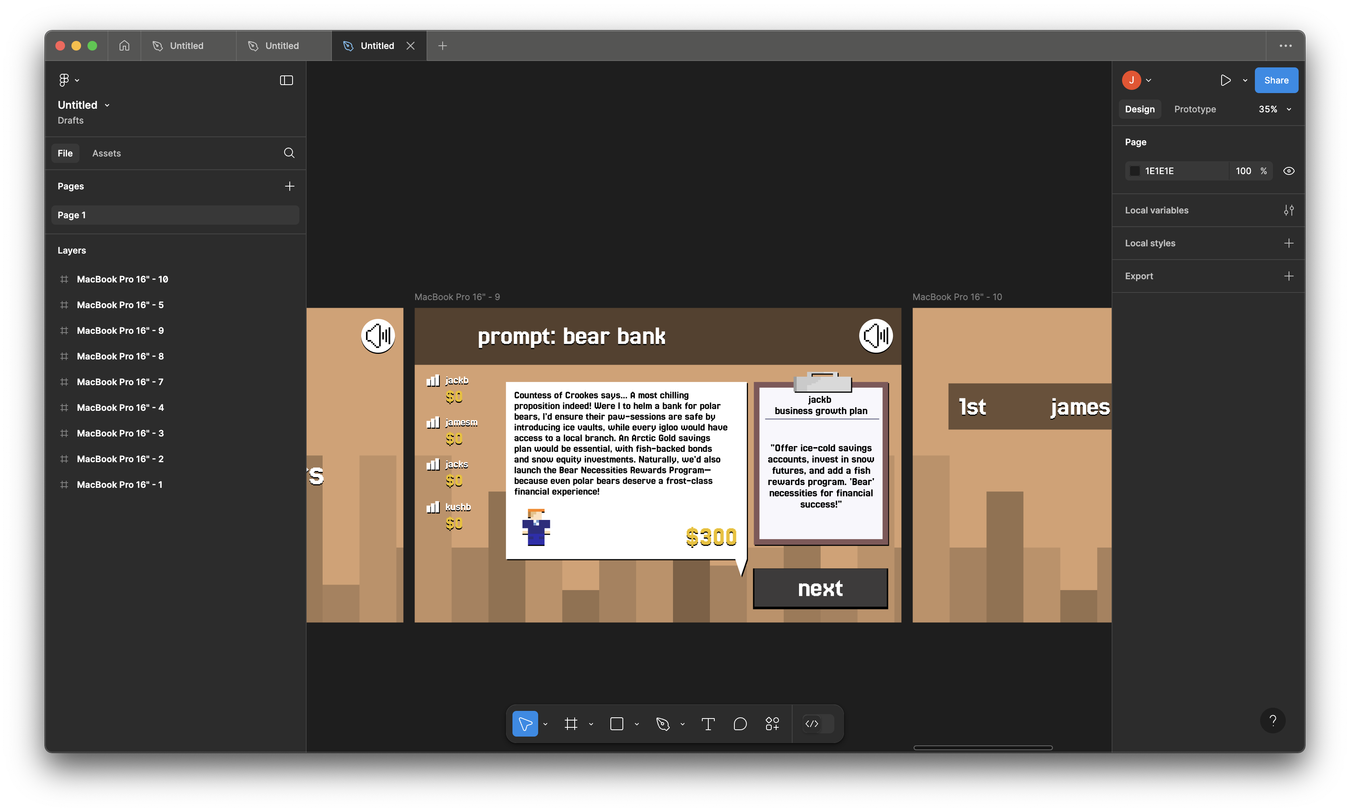Select the Comment tool

[x=740, y=724]
